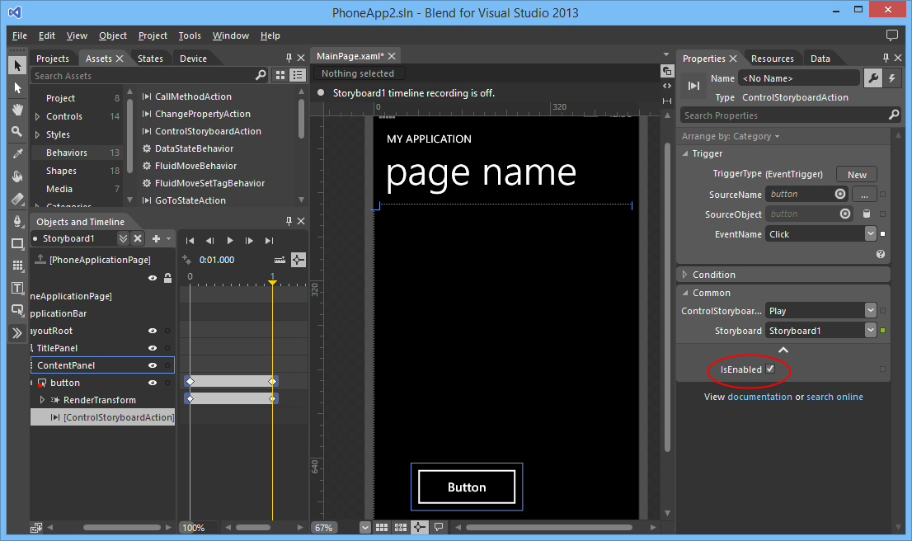
Task: Toggle the show-all eye icon header
Action: 153,278
